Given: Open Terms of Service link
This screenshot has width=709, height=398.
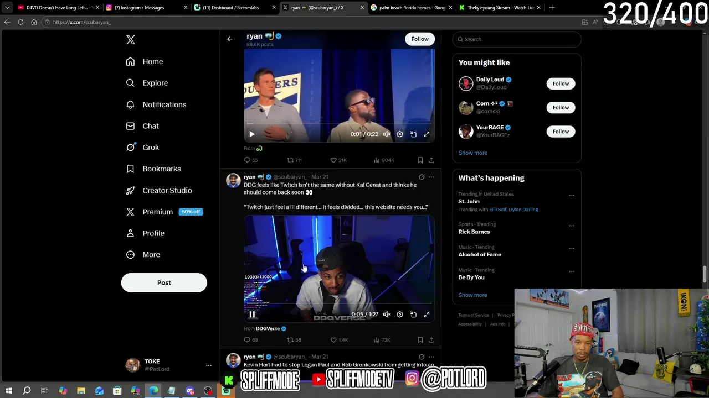Looking at the screenshot, I should [x=474, y=315].
